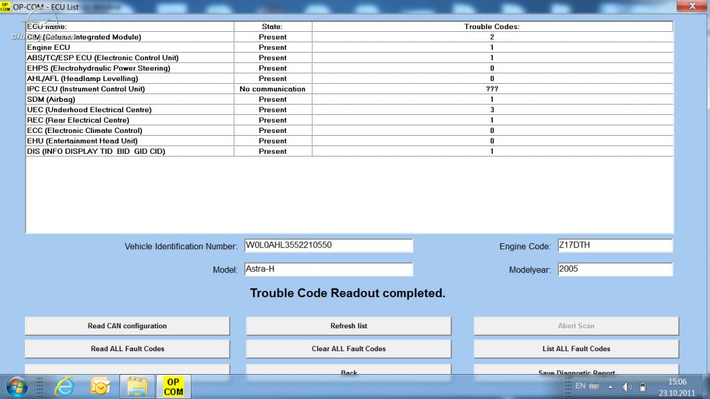Screen dimensions: 710x399
Task: Open the EN language indicator in tray
Action: [580, 386]
